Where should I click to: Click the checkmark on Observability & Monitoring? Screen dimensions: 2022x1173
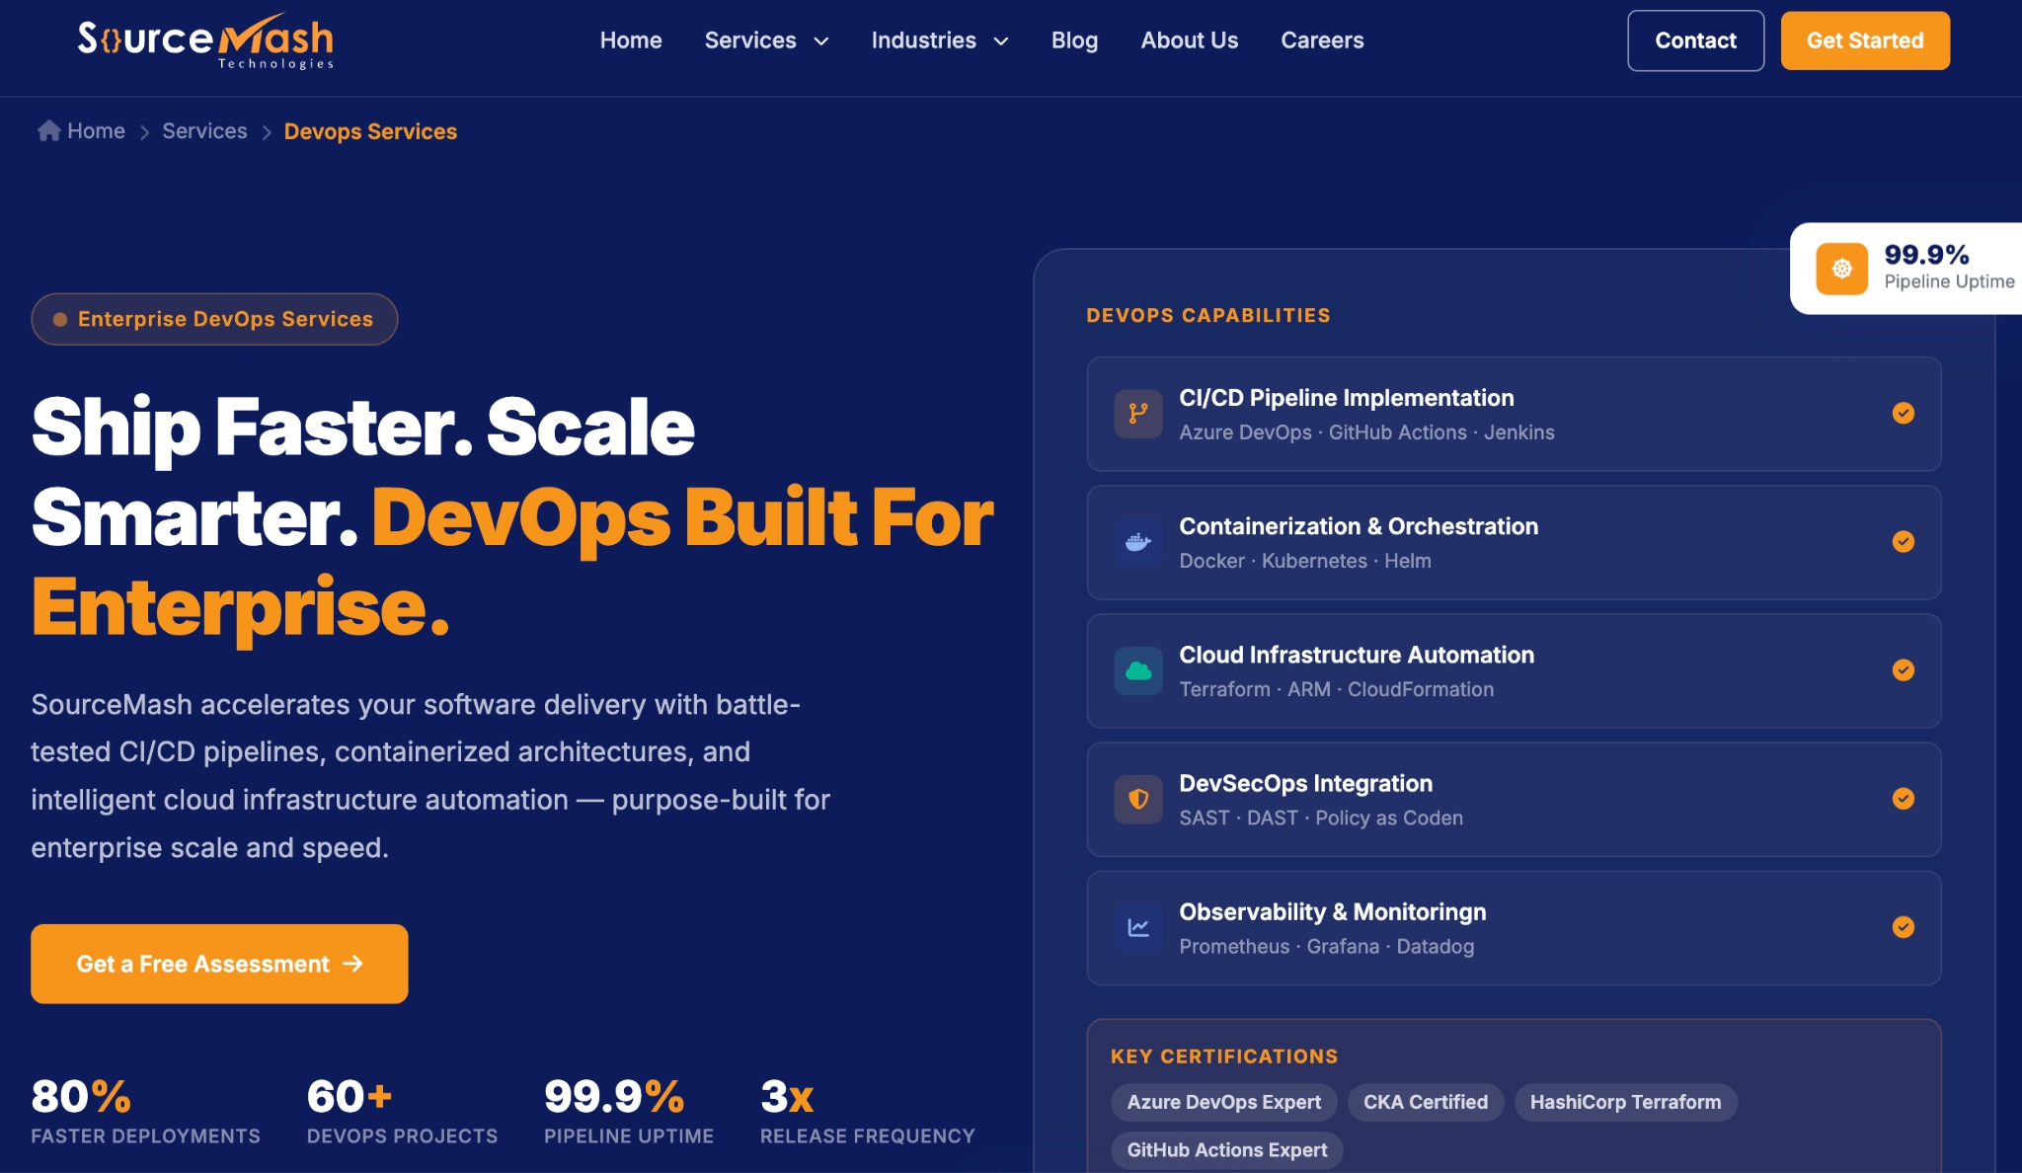(1903, 927)
